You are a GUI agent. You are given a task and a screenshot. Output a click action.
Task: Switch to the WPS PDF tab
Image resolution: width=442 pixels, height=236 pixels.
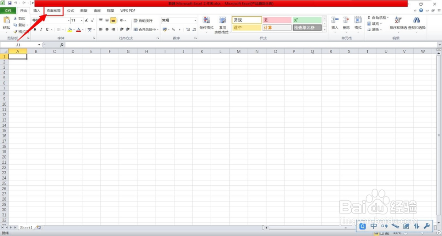point(128,11)
